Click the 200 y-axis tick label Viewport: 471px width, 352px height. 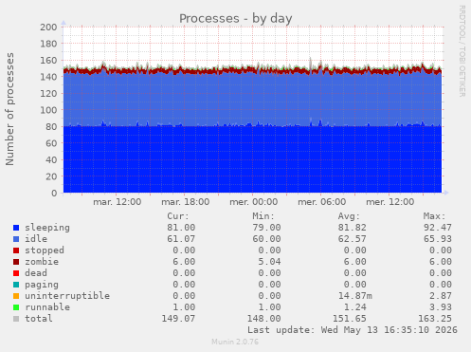(x=48, y=28)
